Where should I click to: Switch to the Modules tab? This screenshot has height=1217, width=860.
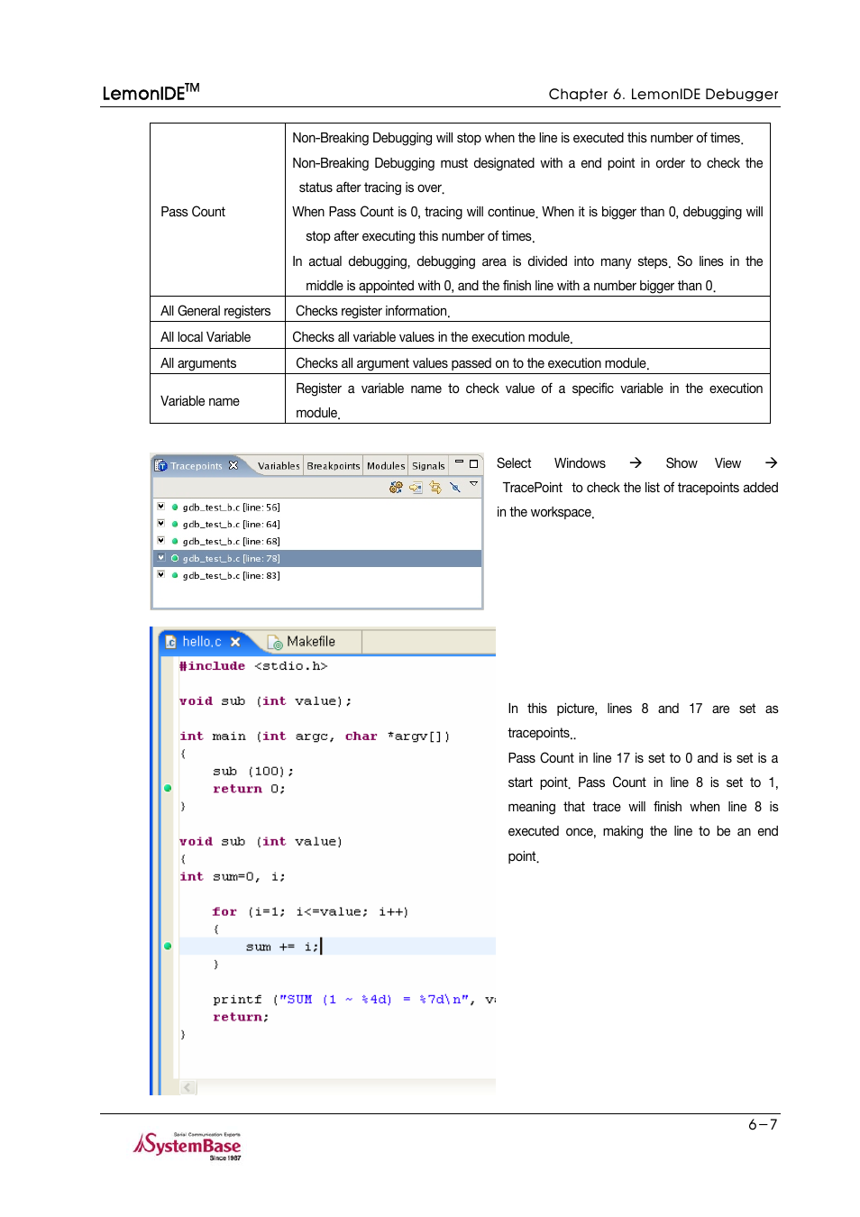pyautogui.click(x=386, y=466)
